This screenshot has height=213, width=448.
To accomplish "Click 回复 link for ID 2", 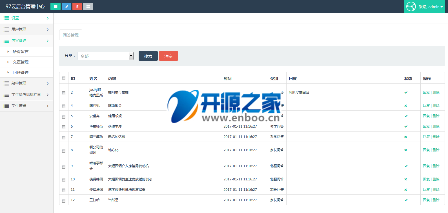I will point(426,92).
